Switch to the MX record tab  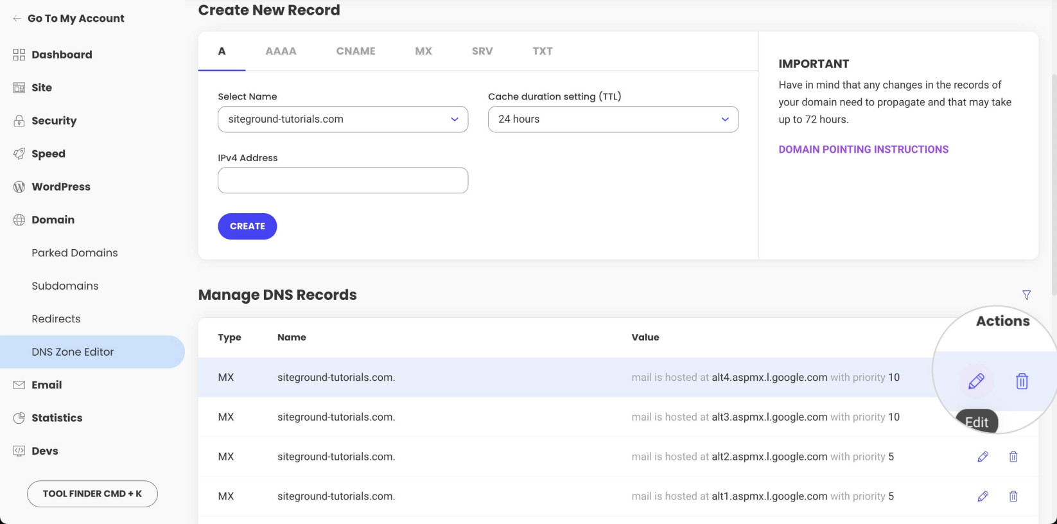[x=423, y=51]
